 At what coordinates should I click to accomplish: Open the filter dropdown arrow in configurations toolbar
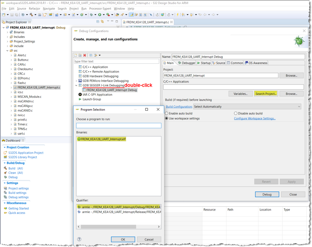[x=100, y=55]
